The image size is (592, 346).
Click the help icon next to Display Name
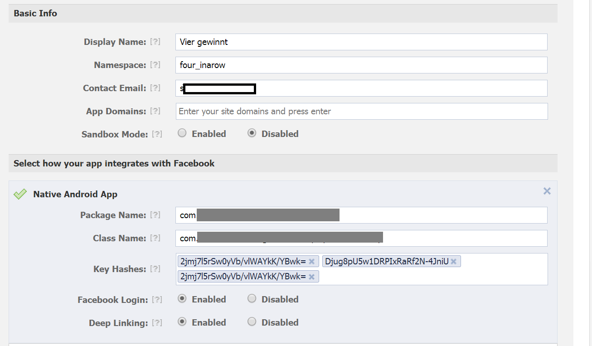155,42
